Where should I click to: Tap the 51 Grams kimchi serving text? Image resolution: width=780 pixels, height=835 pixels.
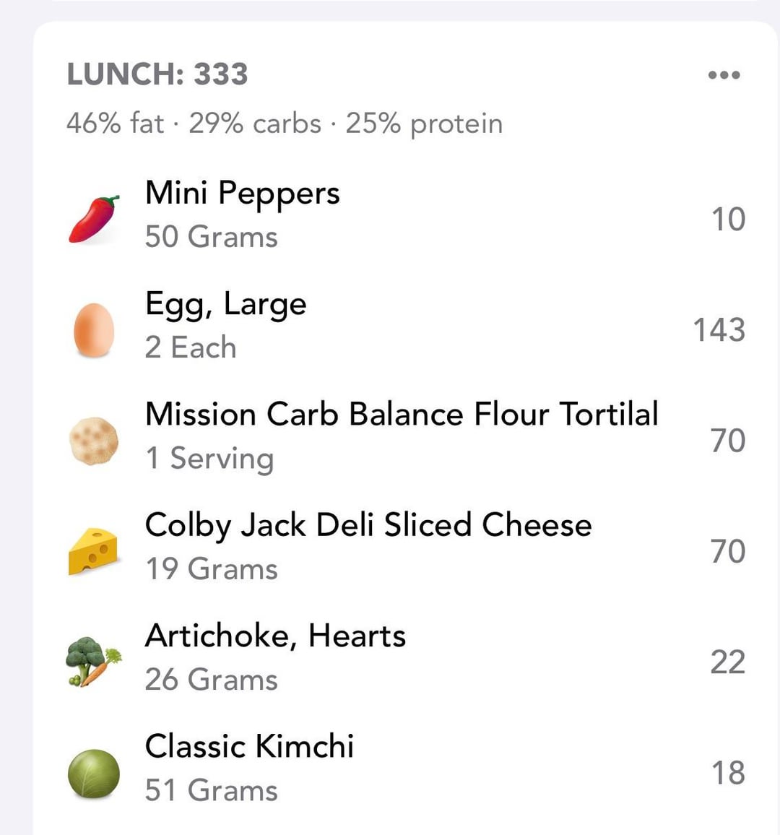(x=211, y=790)
